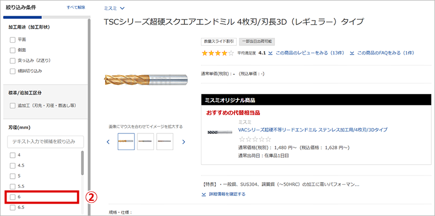Jump to product reviews (13件) link
The height and width of the screenshot is (216, 435).
[x=307, y=53]
